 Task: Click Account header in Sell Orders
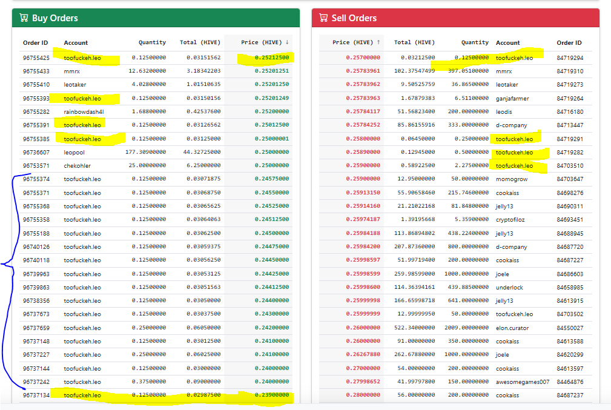(507, 43)
